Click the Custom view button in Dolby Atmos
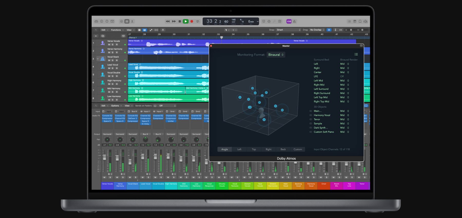Image resolution: width=462 pixels, height=218 pixels. [298, 149]
